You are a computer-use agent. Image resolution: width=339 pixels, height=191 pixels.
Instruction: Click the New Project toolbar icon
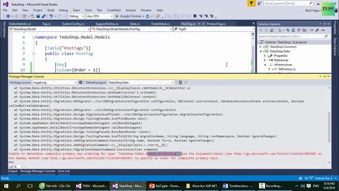pos(24,16)
